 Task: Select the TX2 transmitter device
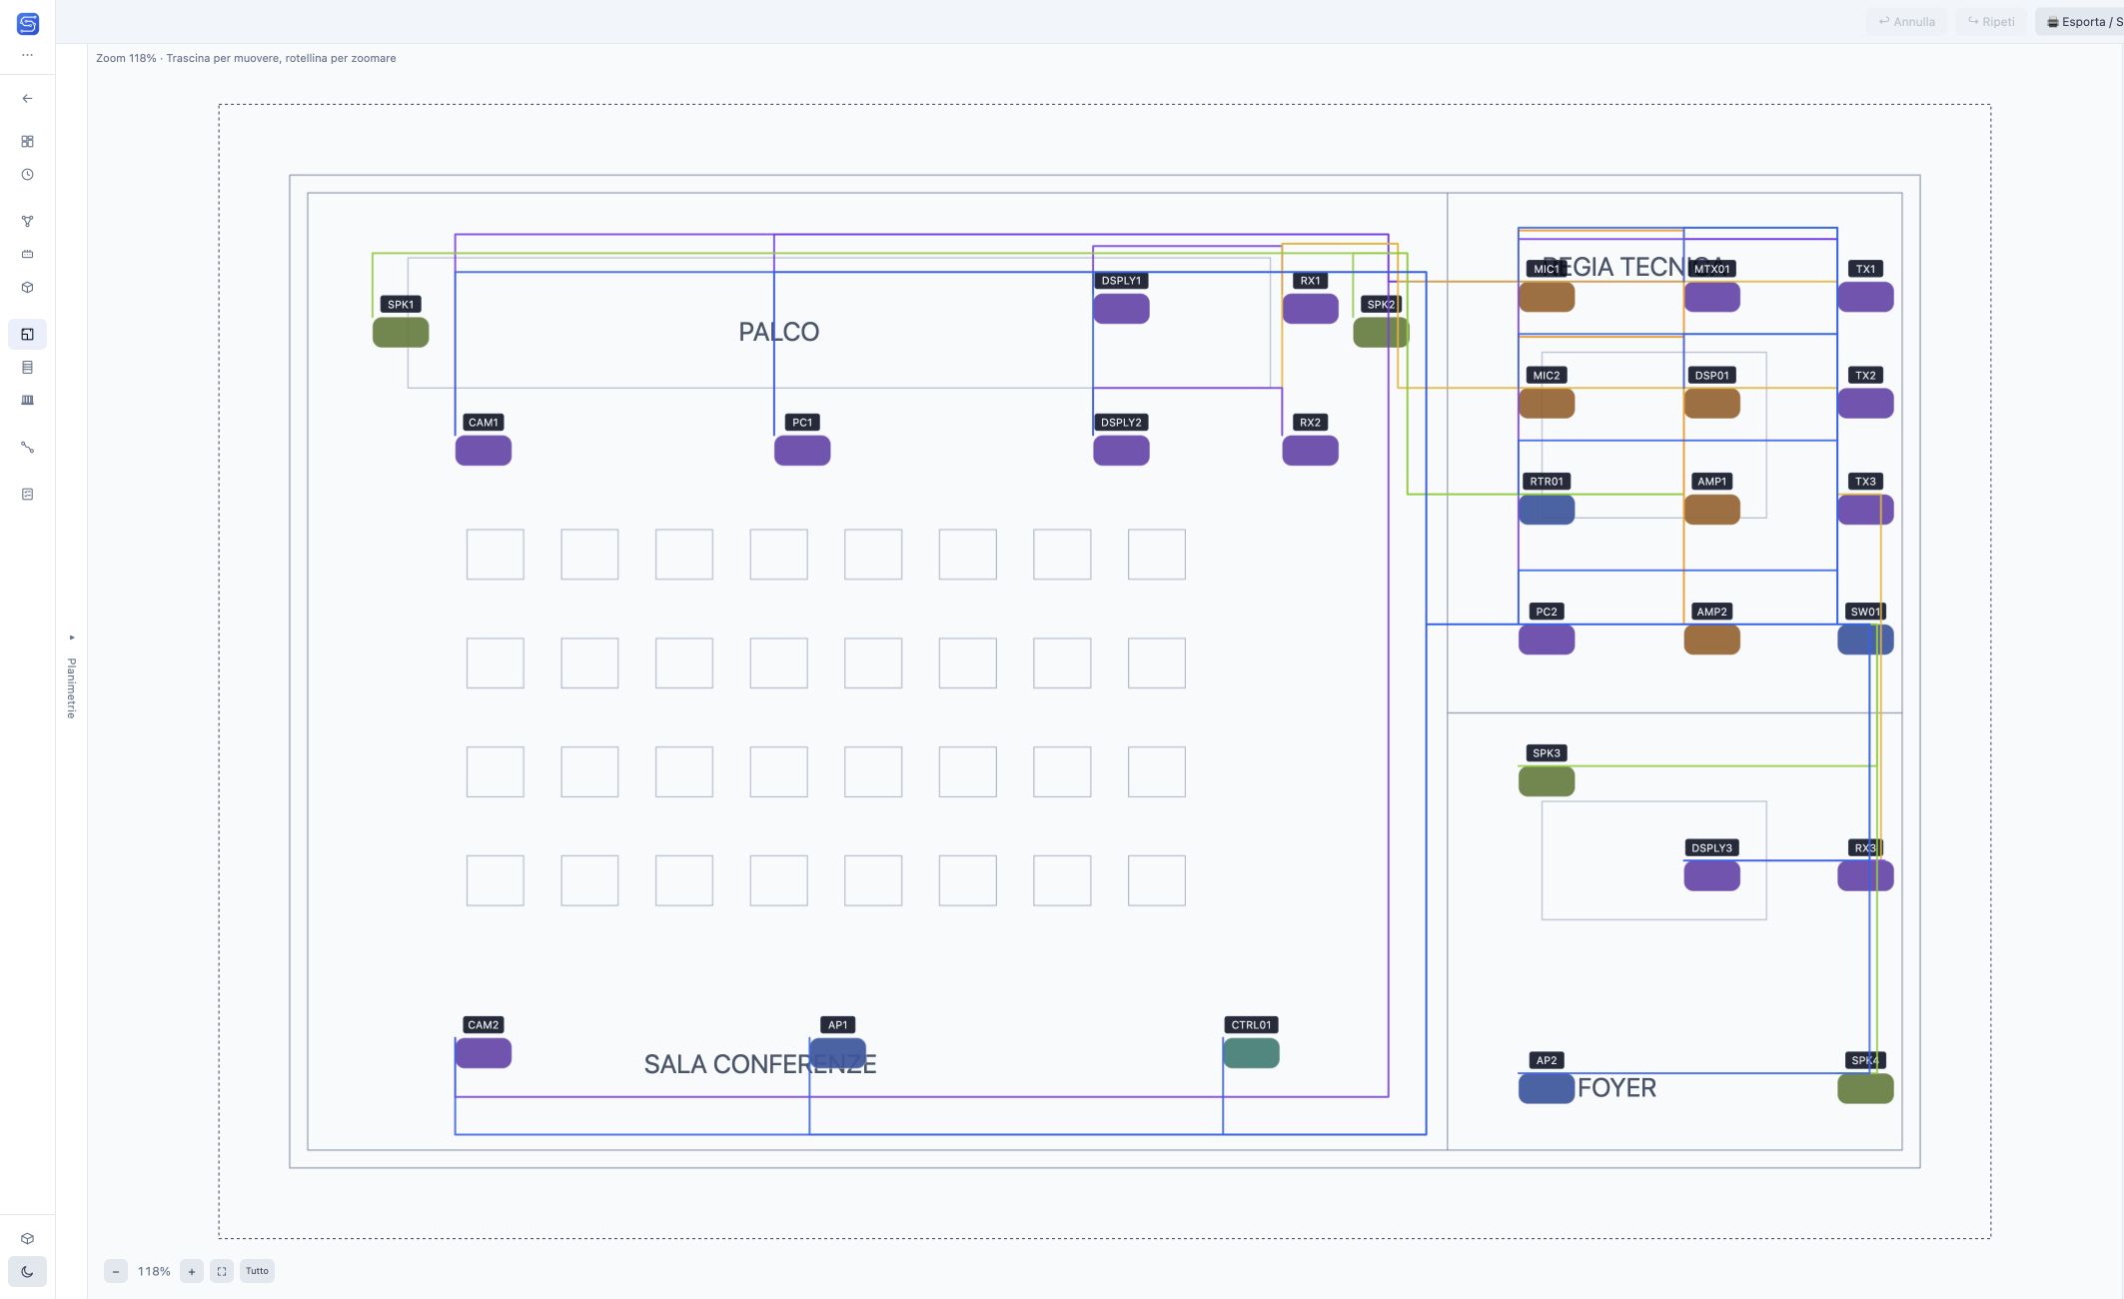tap(1865, 404)
